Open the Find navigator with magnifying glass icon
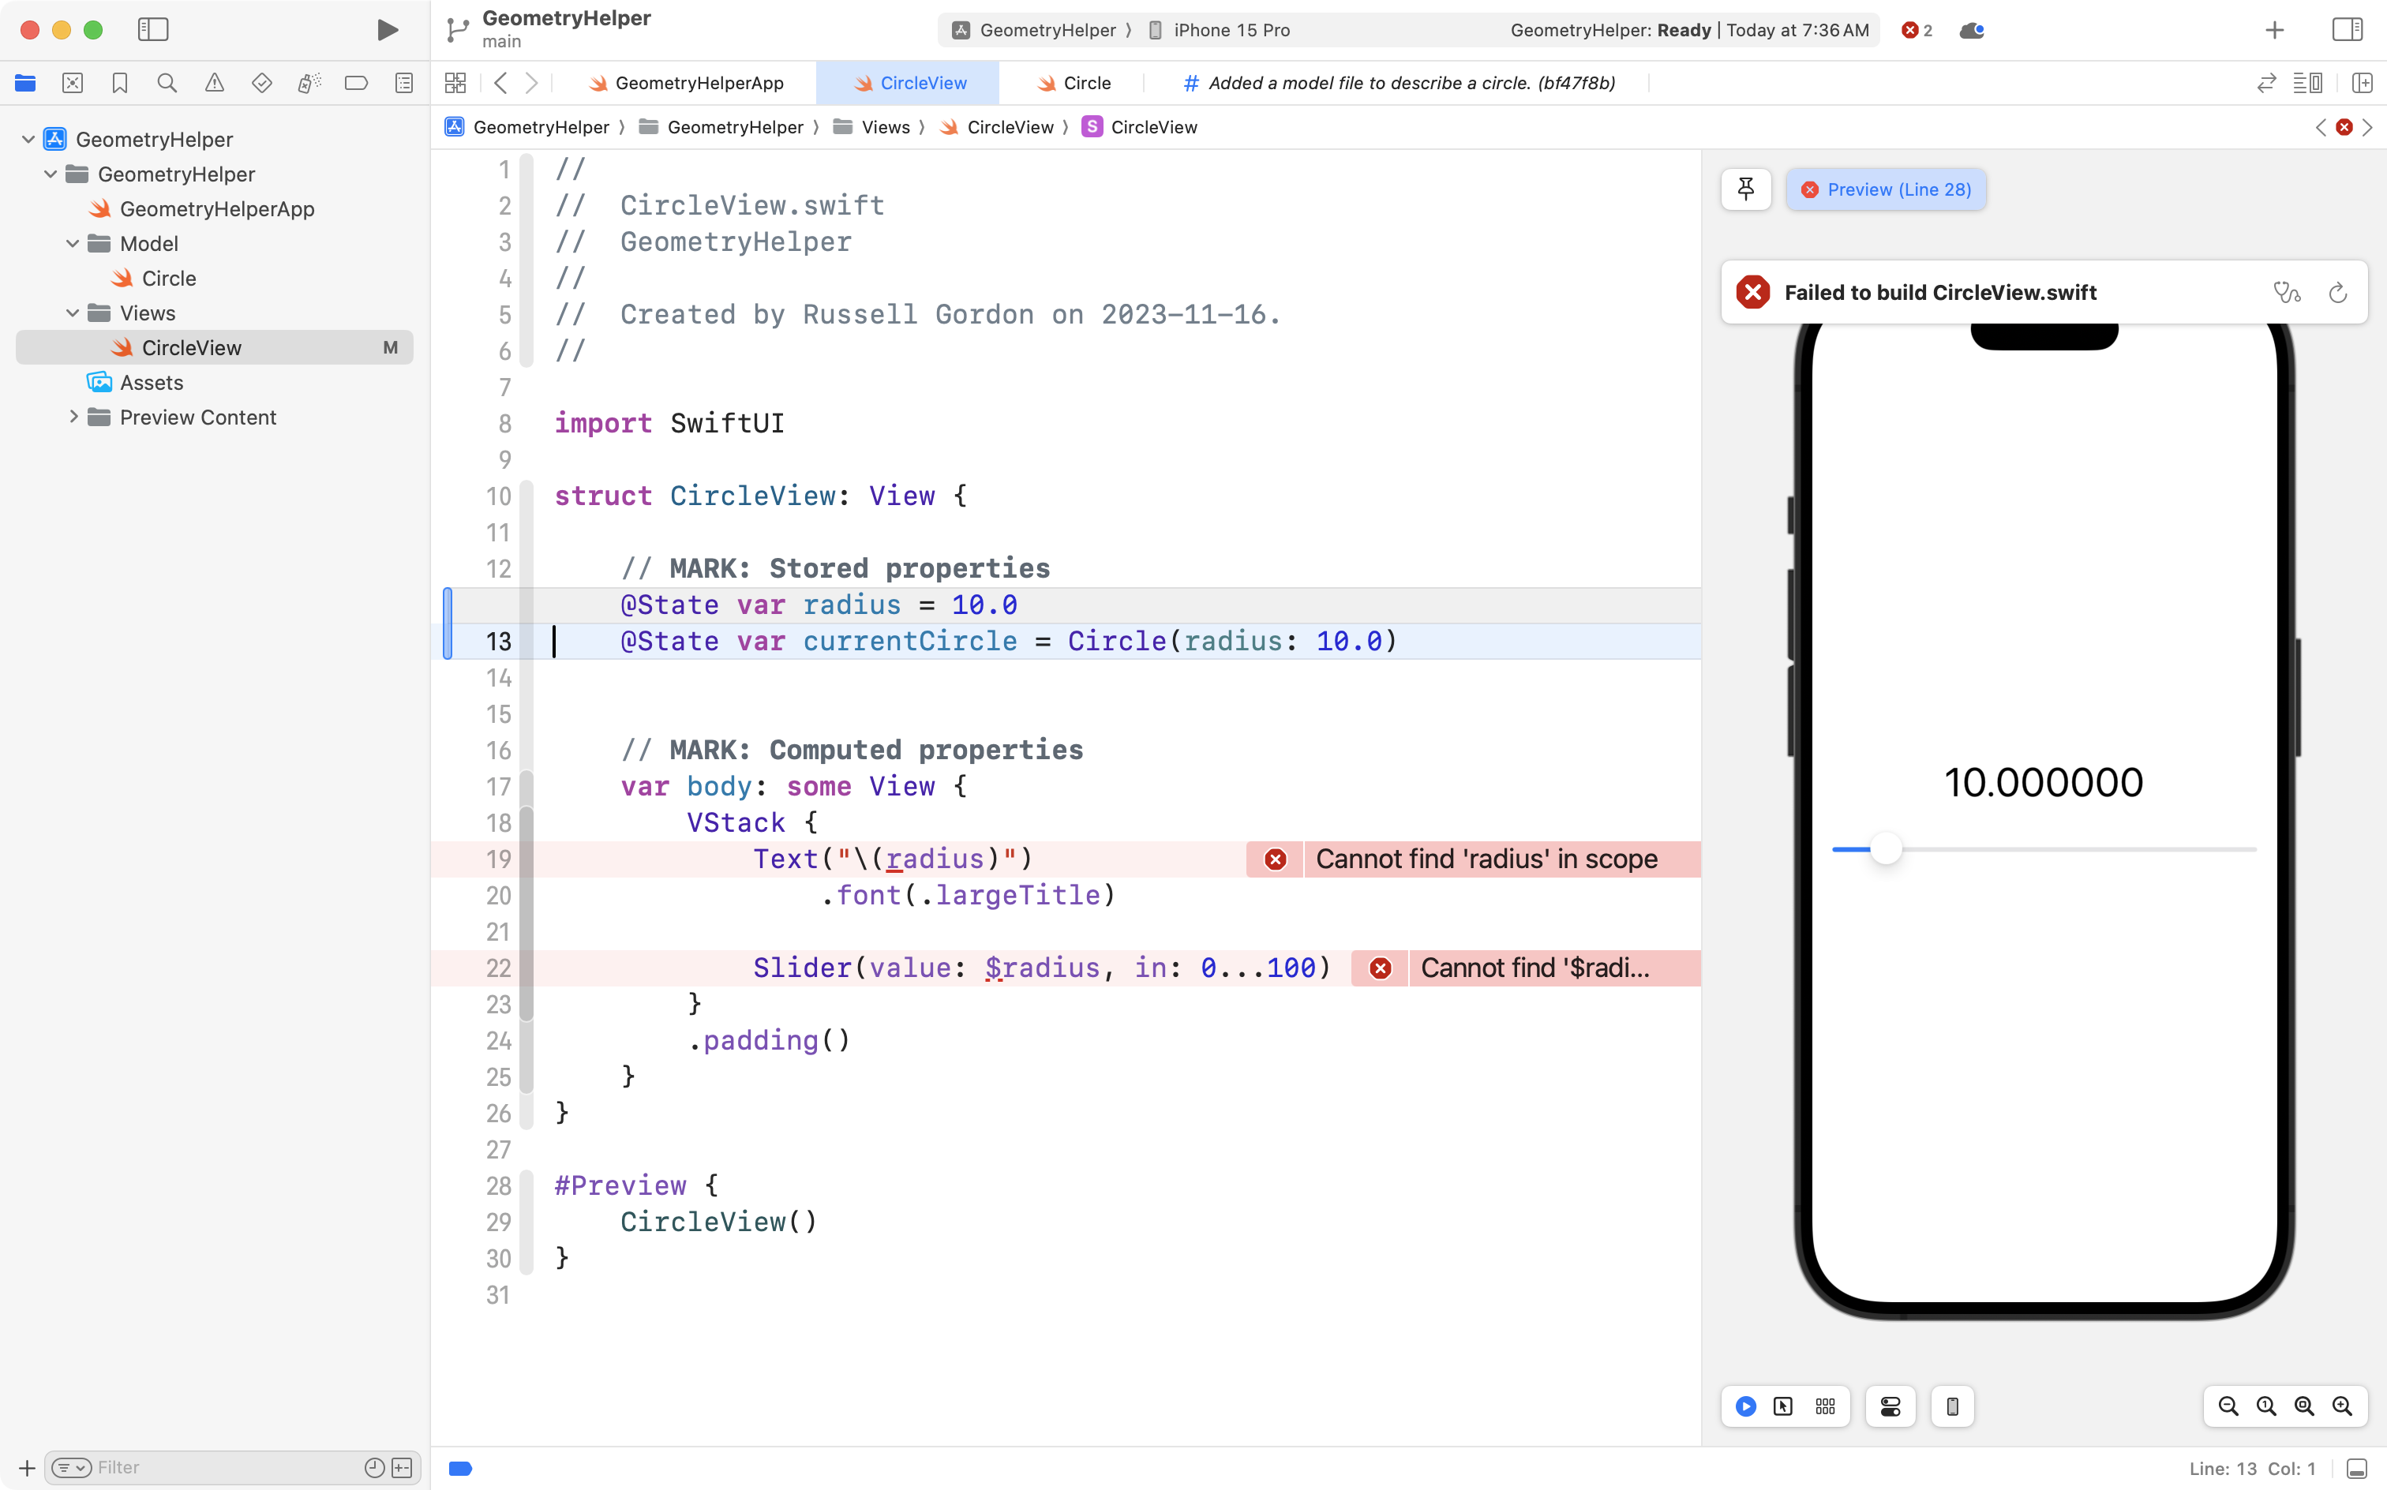This screenshot has height=1490, width=2387. 167,83
